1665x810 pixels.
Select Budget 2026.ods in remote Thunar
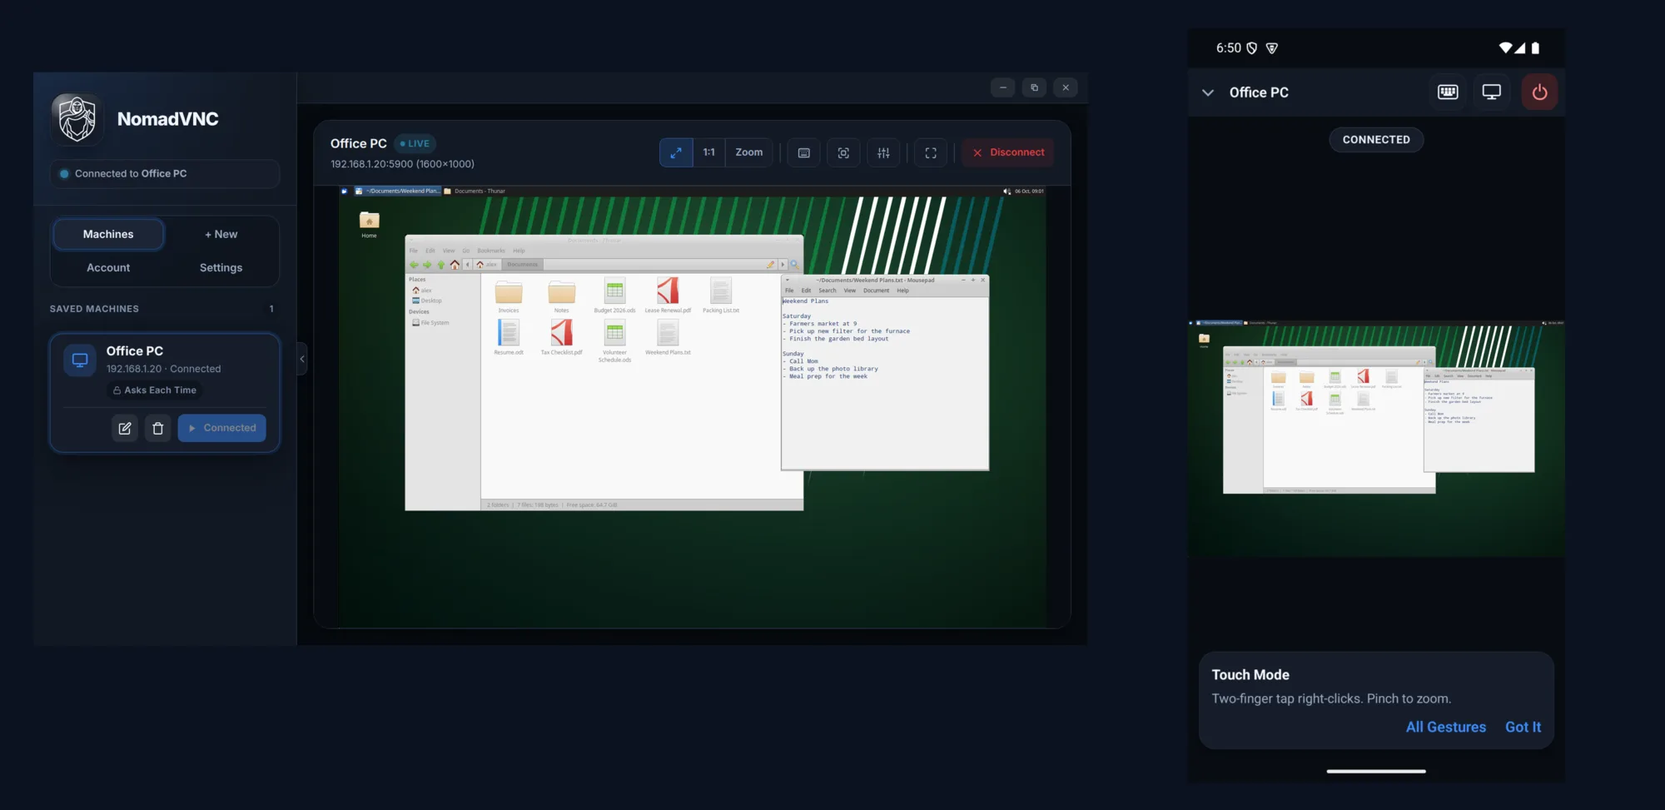point(614,296)
